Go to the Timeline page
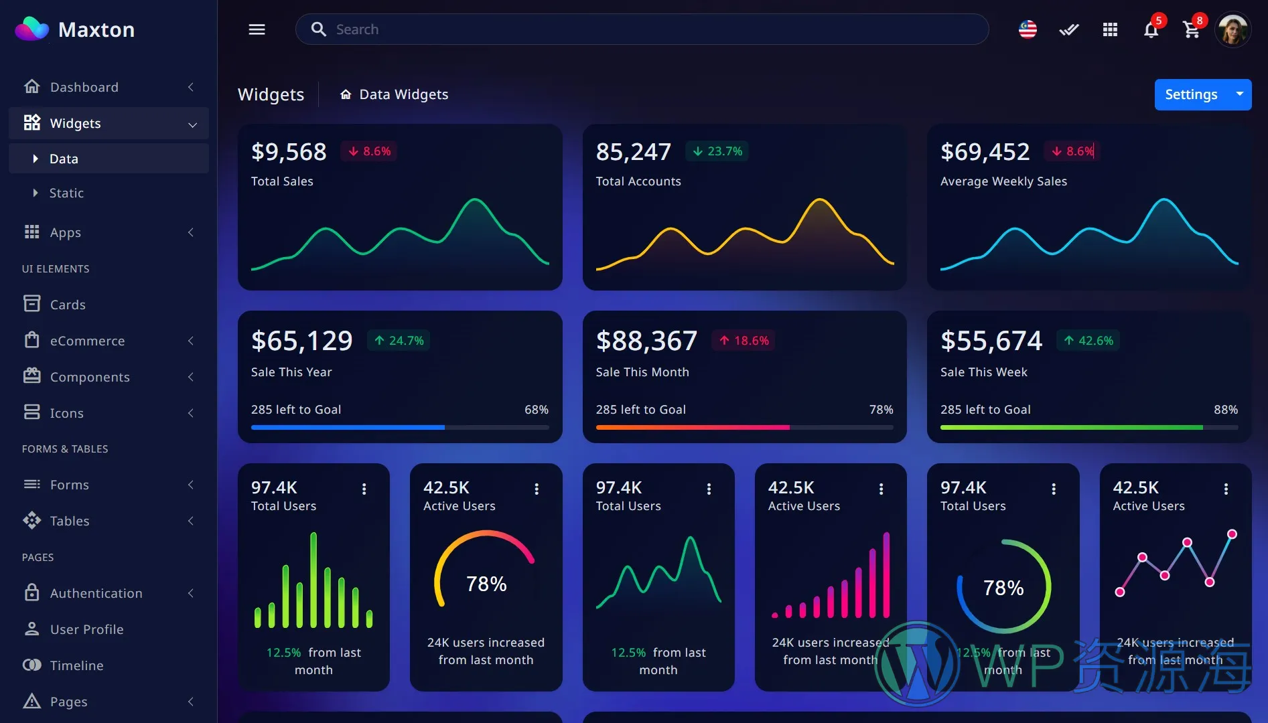The image size is (1268, 723). pyautogui.click(x=76, y=665)
